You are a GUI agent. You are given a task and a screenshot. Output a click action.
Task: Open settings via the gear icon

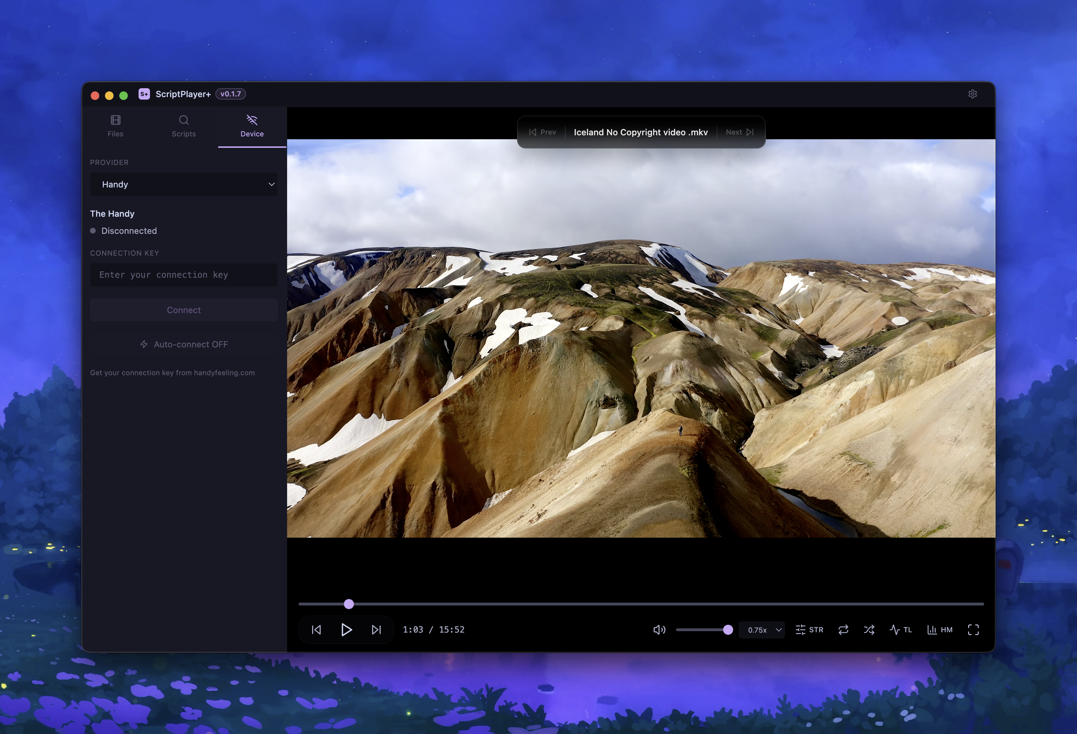coord(972,94)
